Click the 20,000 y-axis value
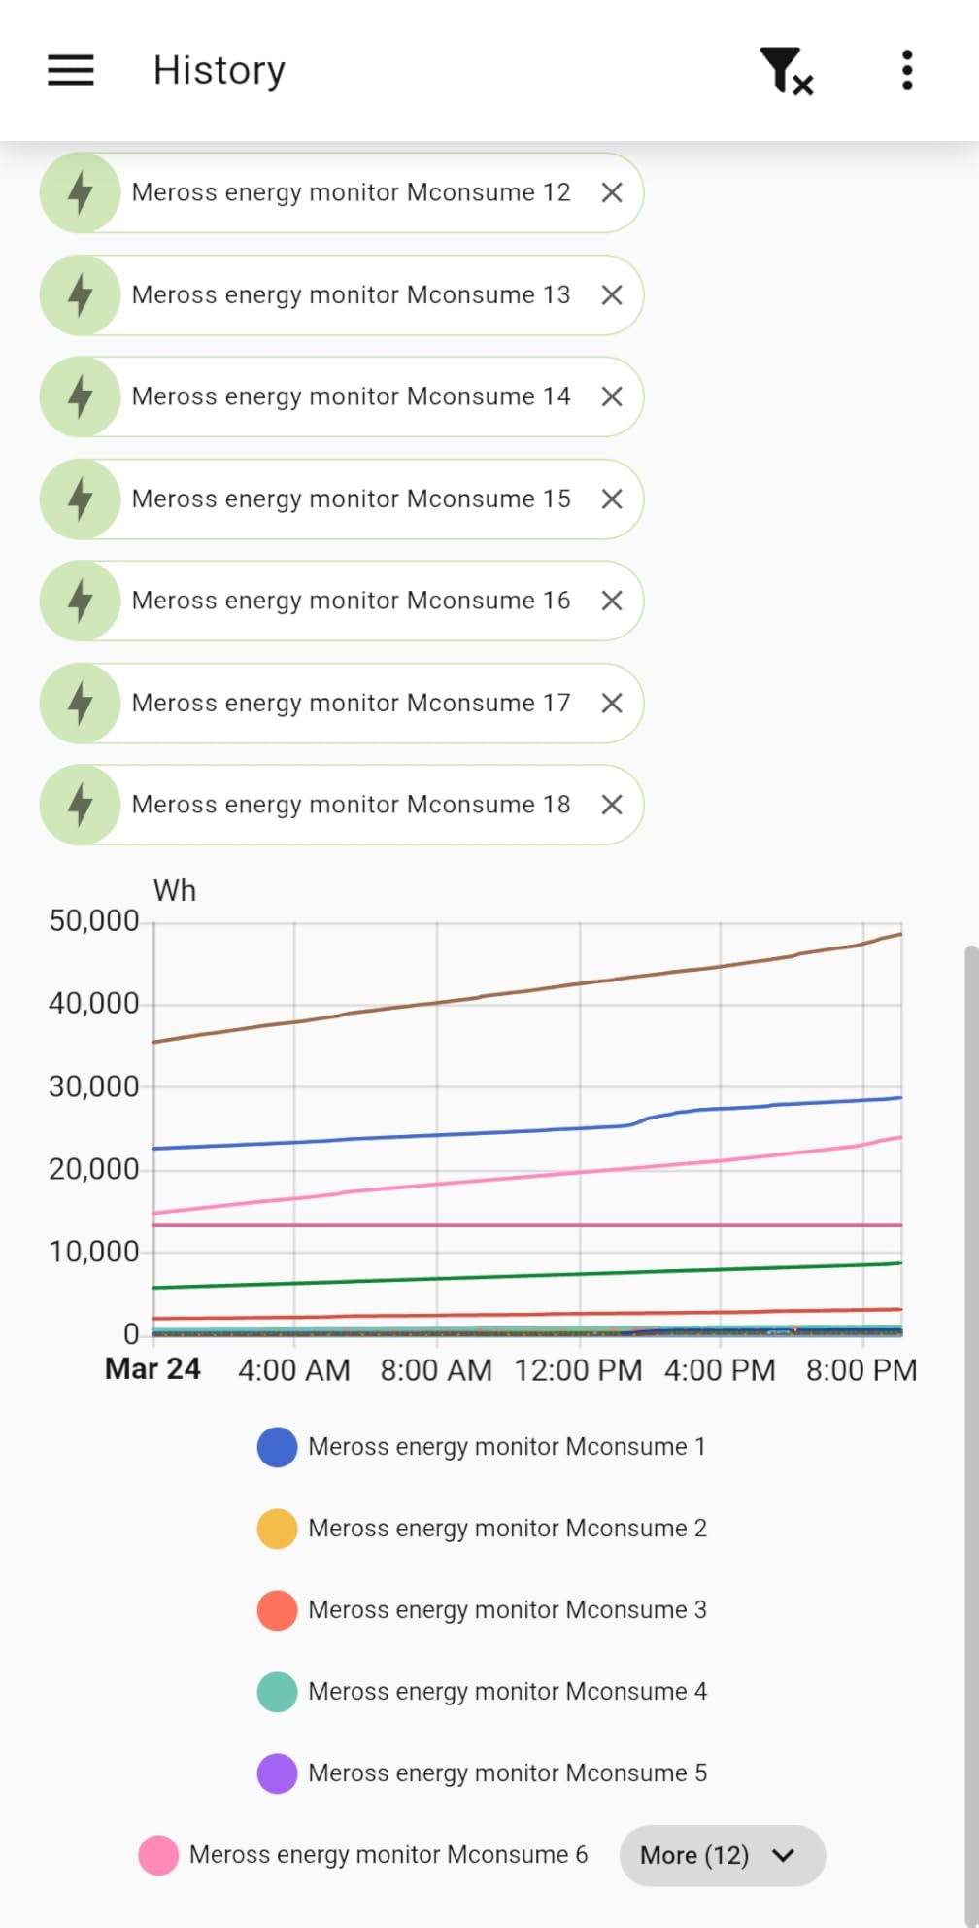 (x=94, y=1169)
